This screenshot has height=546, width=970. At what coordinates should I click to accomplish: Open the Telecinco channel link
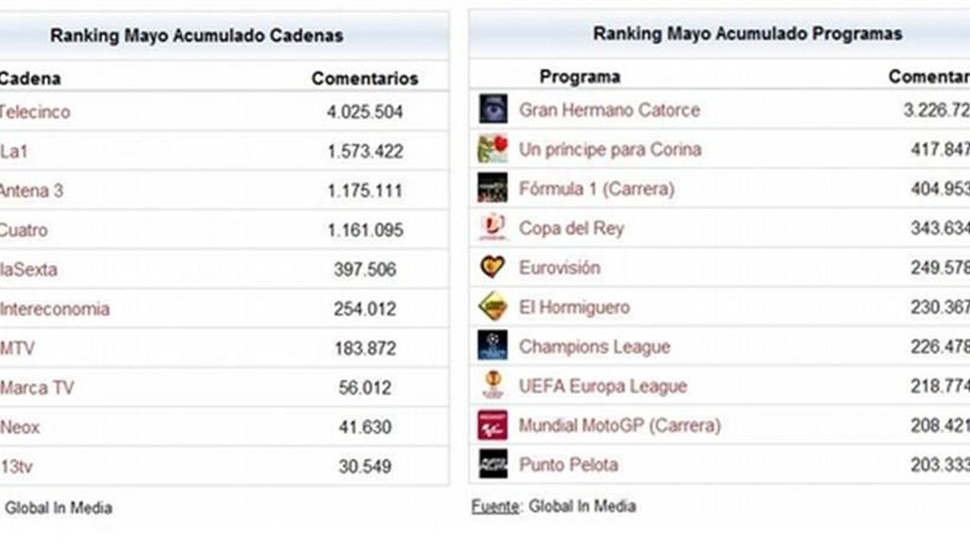35,112
